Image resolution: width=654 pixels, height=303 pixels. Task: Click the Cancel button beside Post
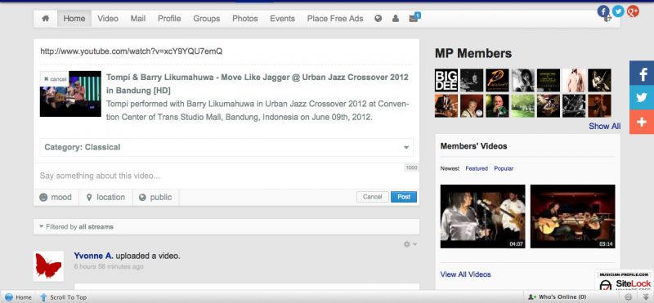(x=373, y=197)
